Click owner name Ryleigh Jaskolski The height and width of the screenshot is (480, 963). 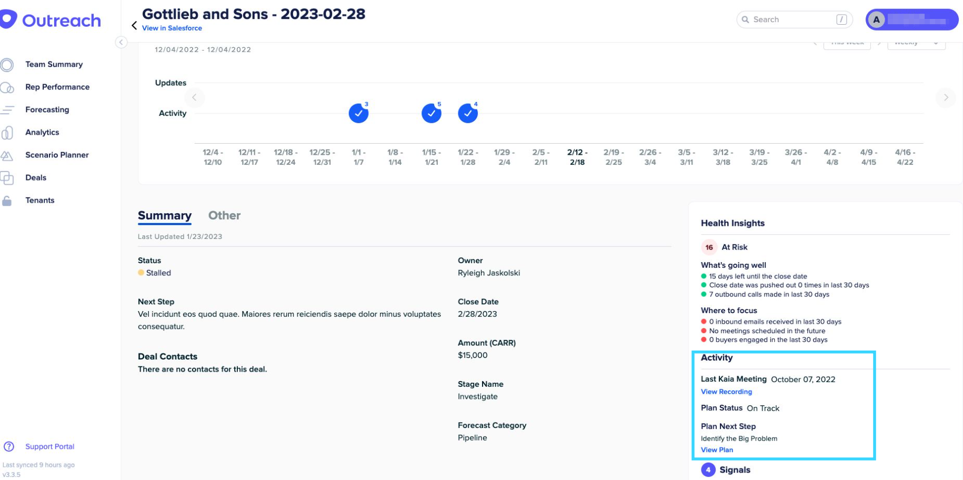(489, 273)
